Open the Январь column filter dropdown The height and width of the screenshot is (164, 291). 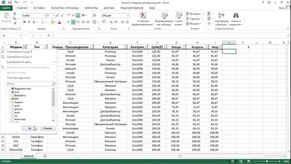click(x=184, y=47)
